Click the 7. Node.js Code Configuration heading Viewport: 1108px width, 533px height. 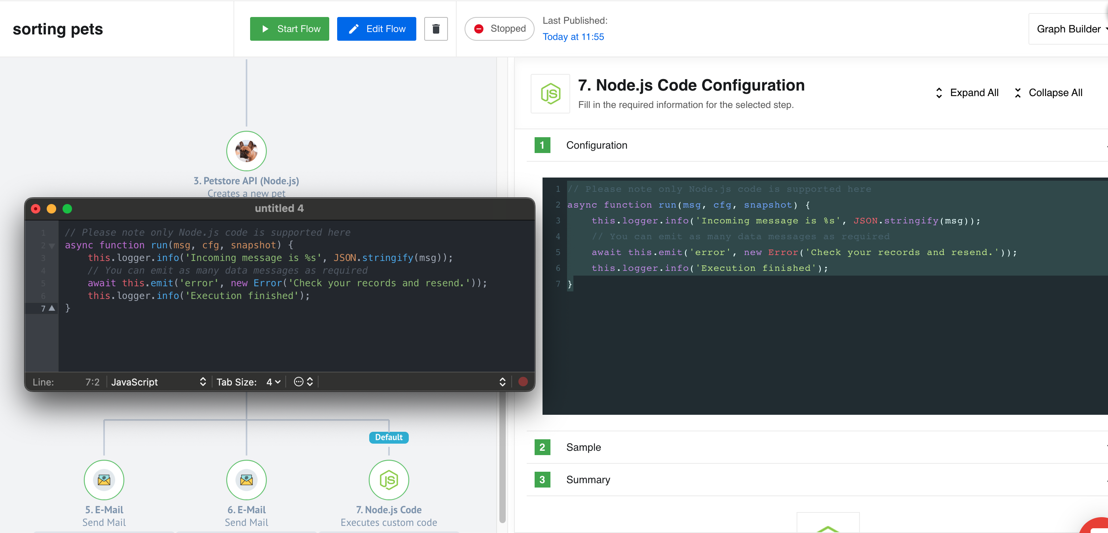coord(691,85)
